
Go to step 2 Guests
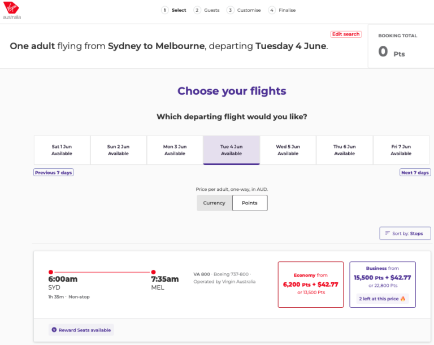coord(207,10)
